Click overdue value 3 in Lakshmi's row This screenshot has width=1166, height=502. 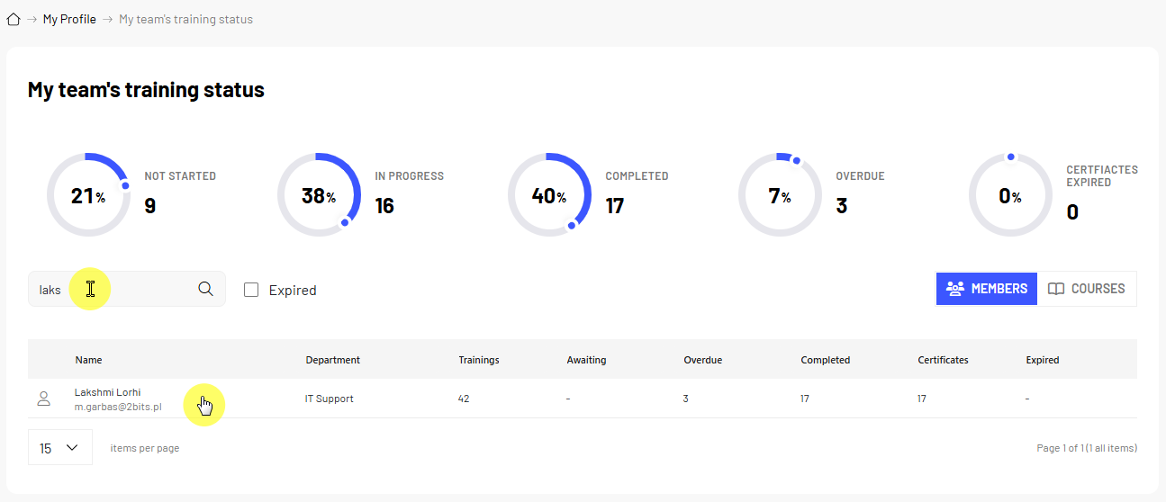686,399
